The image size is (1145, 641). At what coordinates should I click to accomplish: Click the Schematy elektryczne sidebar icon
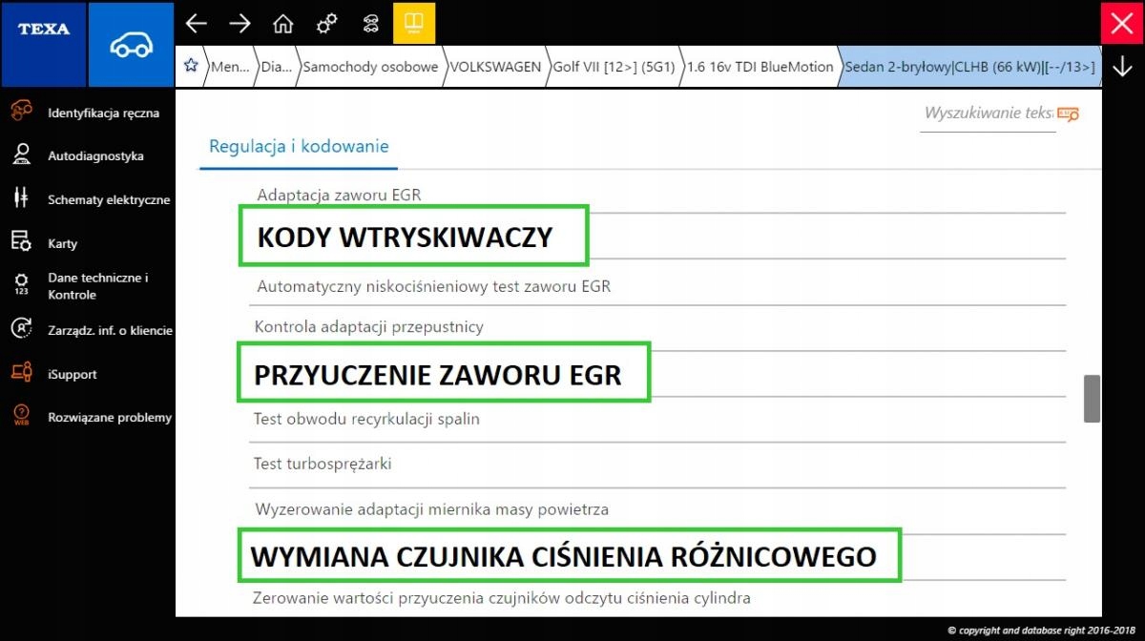click(x=21, y=198)
